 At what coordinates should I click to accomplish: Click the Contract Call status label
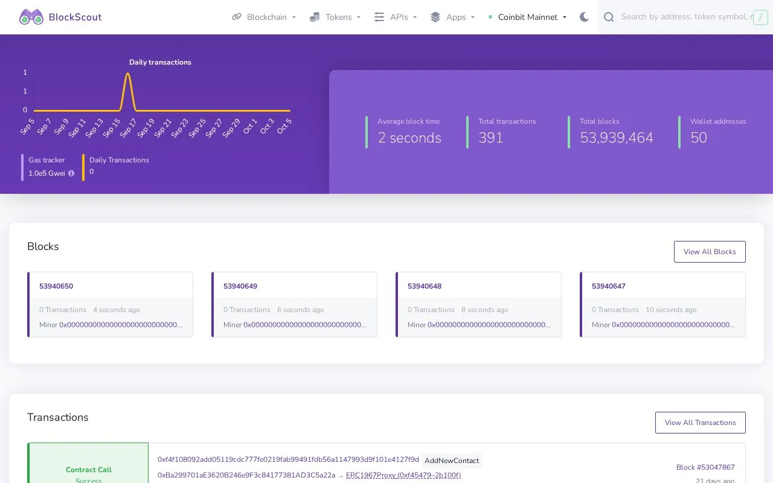(89, 470)
